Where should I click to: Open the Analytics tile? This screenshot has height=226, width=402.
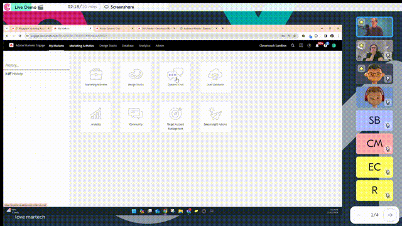(96, 117)
